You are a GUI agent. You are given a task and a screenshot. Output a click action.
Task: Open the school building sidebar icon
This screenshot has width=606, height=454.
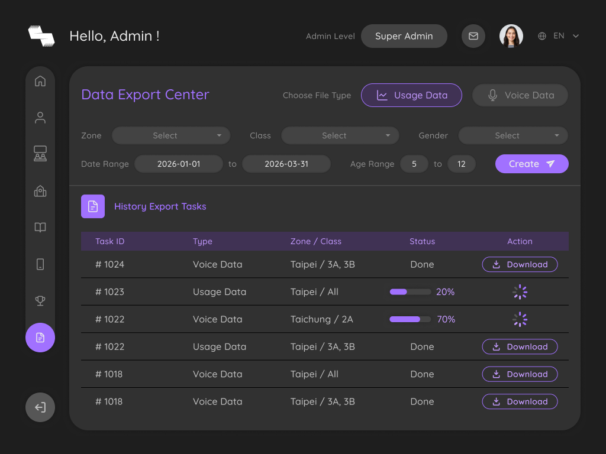[40, 190]
